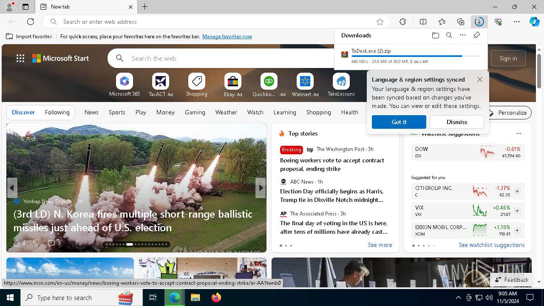Open the Edge profile icon
Screen dimensions: 544x306
tap(9, 7)
